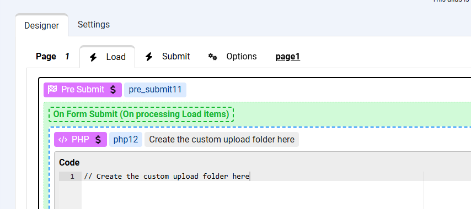Open the Options tab label
This screenshot has width=471, height=209.
pos(242,56)
